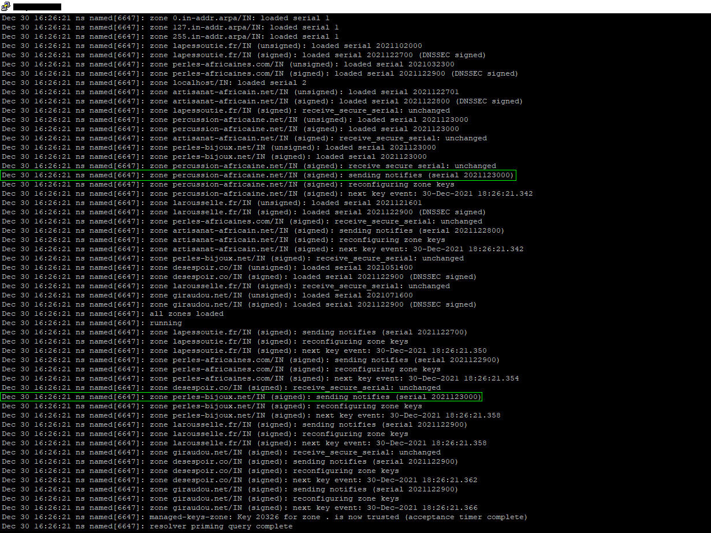Click the zone 255.in-addr.arpa/IN log line

click(x=170, y=36)
